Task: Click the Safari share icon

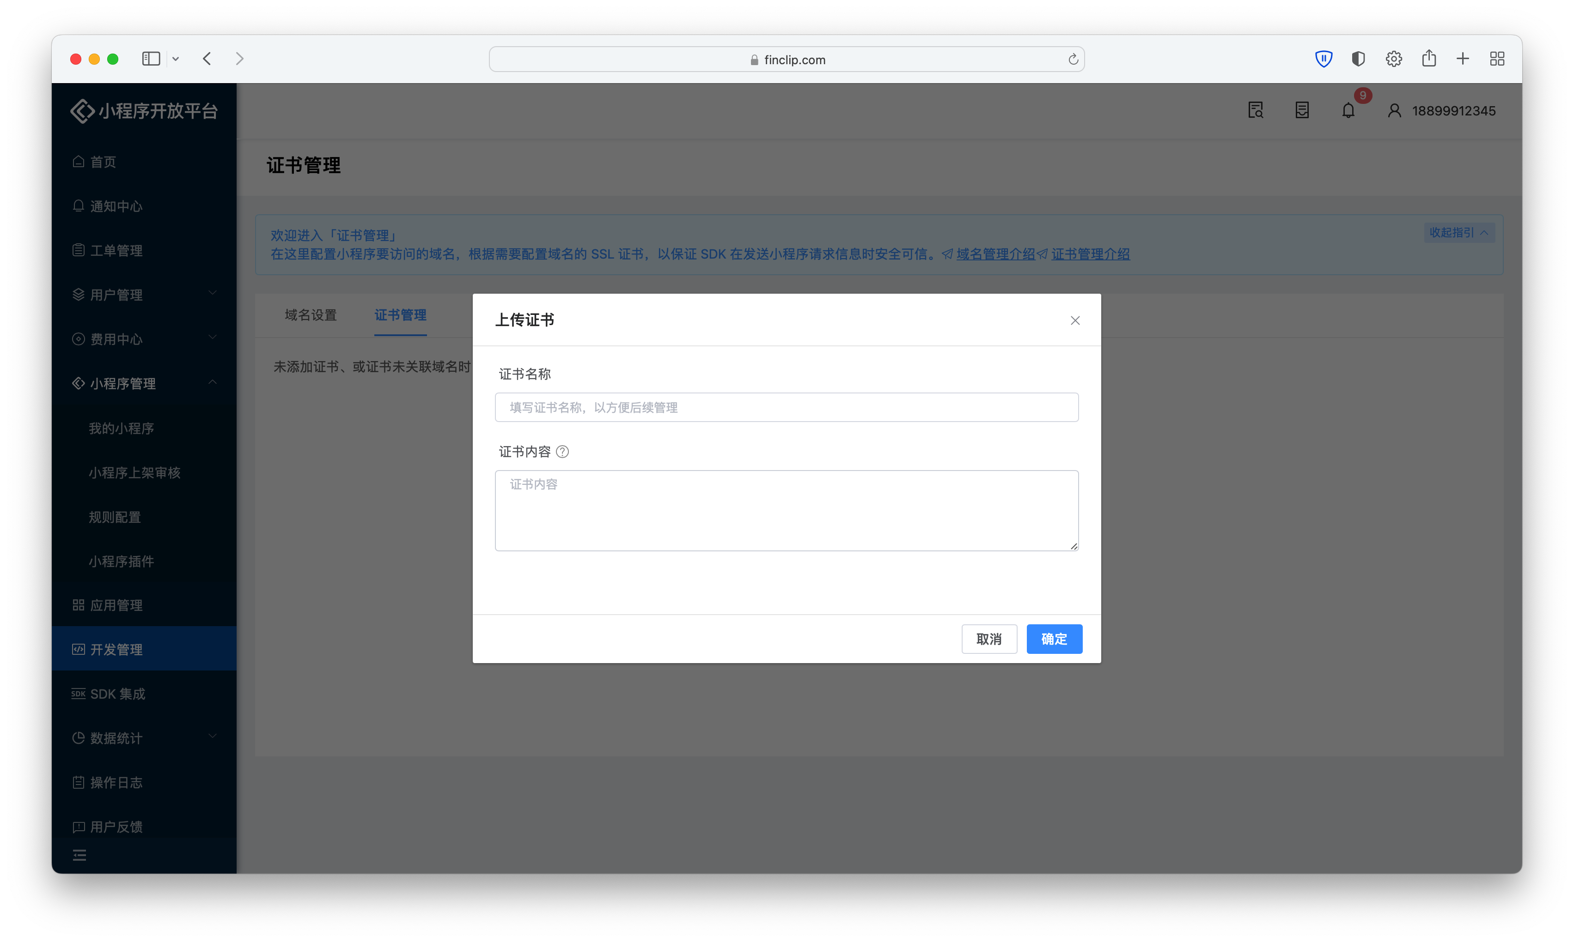Action: [x=1428, y=59]
